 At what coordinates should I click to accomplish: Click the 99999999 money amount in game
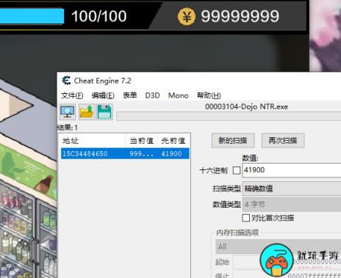pos(240,17)
